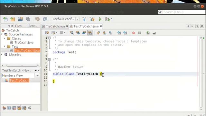This screenshot has width=206, height=116.
Task: Click the New File toolbar icon
Action: (x=5, y=19)
